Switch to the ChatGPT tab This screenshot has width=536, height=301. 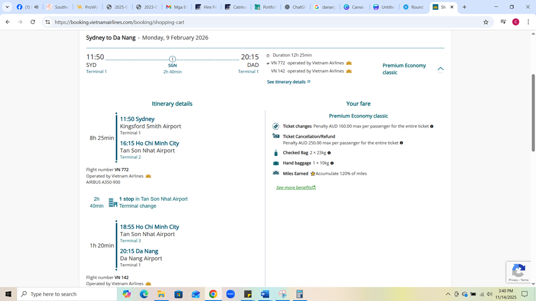click(295, 7)
